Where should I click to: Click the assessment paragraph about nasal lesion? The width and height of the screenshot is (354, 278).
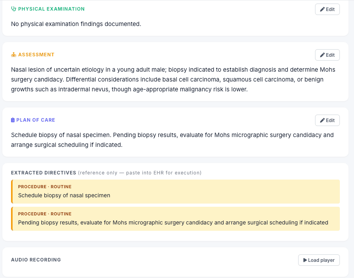tap(173, 80)
